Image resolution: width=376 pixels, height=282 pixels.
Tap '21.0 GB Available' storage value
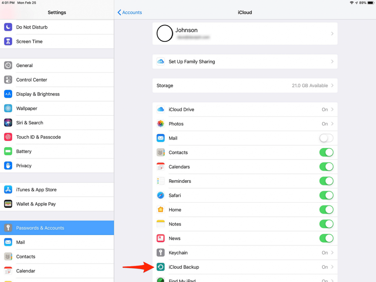pyautogui.click(x=310, y=86)
